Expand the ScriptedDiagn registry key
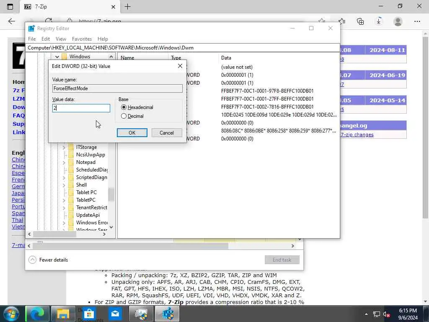This screenshot has width=429, height=322. (x=64, y=177)
